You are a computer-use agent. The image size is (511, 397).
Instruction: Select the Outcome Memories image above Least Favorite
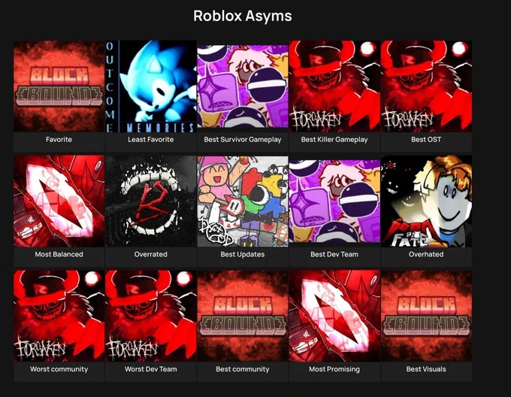point(151,86)
